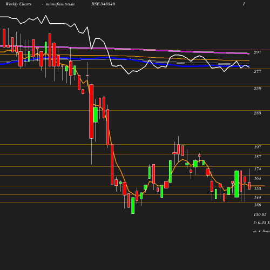Image resolution: width=270 pixels, height=270 pixels.
Task: Click the 259 price level label
Action: pos(258,89)
